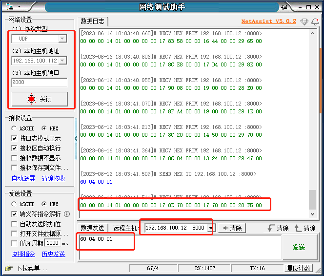The image size is (324, 276).
Task: Select HEX in receive settings
Action: coord(50,128)
